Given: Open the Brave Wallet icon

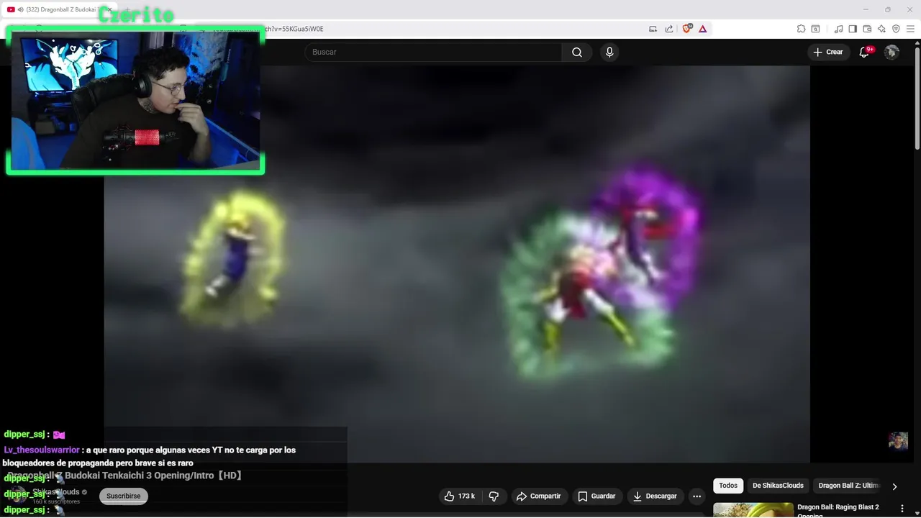Looking at the screenshot, I should click(867, 29).
